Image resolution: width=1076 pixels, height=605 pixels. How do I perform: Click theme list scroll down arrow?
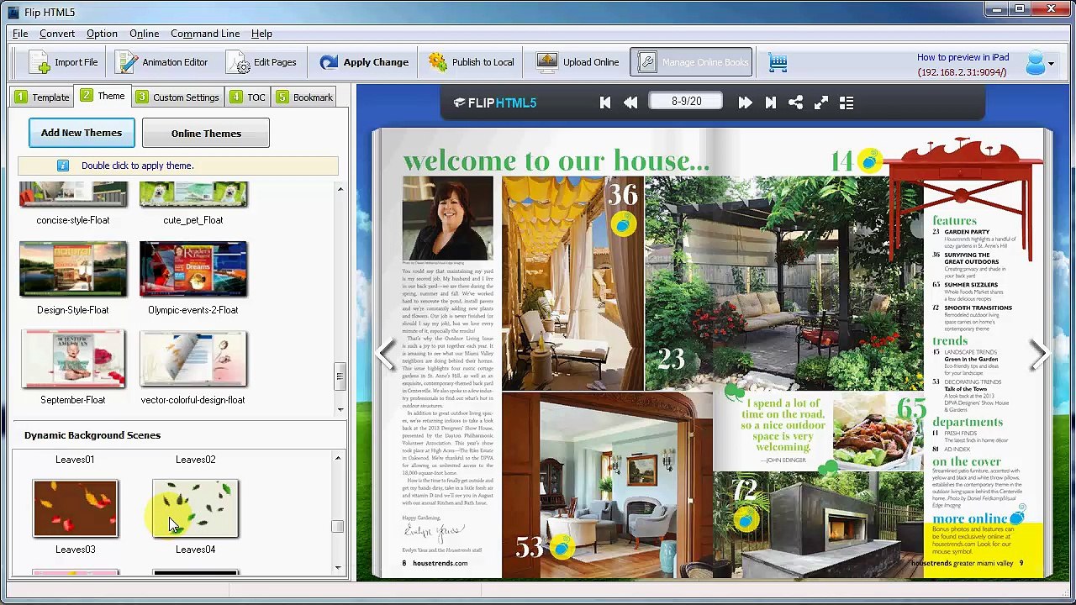tap(340, 409)
